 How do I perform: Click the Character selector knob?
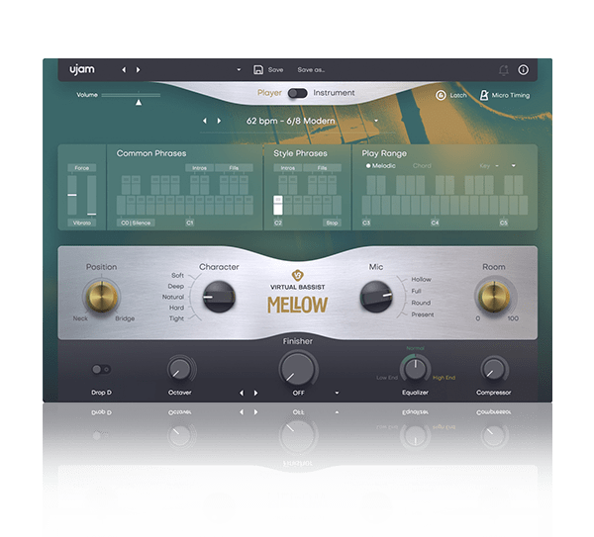coord(219,297)
